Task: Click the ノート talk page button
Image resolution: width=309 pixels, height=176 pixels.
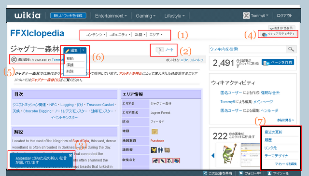Action: pyautogui.click(x=169, y=50)
